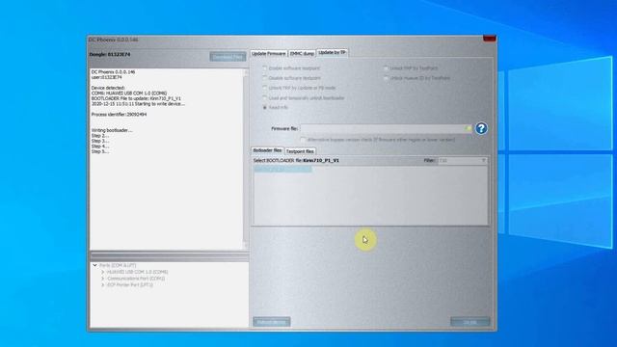The image size is (617, 347).
Task: Open the blue question mark help icon
Action: [481, 128]
